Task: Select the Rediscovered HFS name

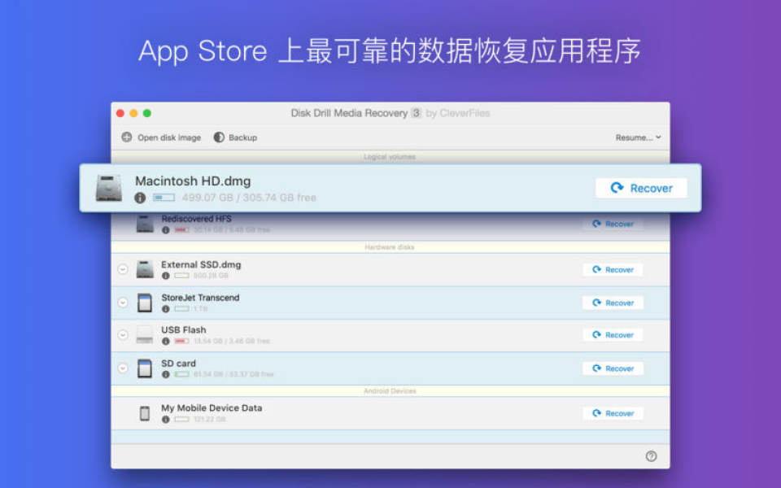Action: [x=196, y=219]
